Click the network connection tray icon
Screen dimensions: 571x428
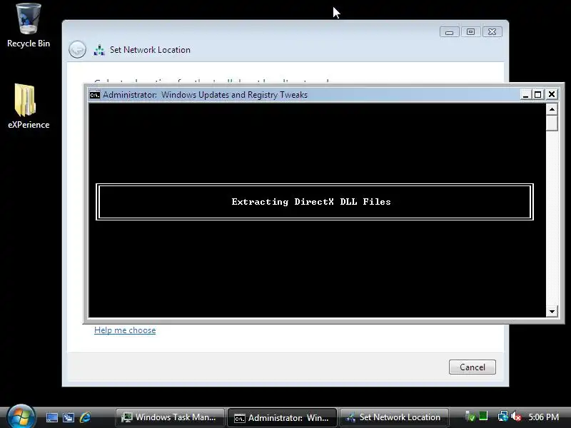click(x=502, y=416)
